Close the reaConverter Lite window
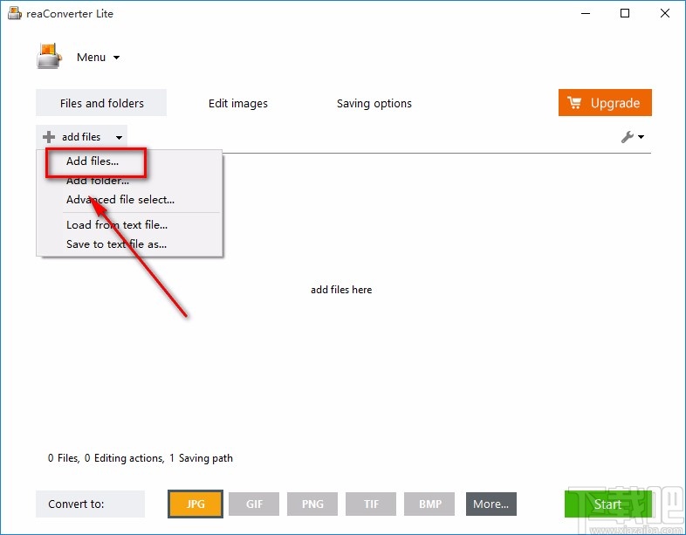The height and width of the screenshot is (535, 686). click(664, 13)
